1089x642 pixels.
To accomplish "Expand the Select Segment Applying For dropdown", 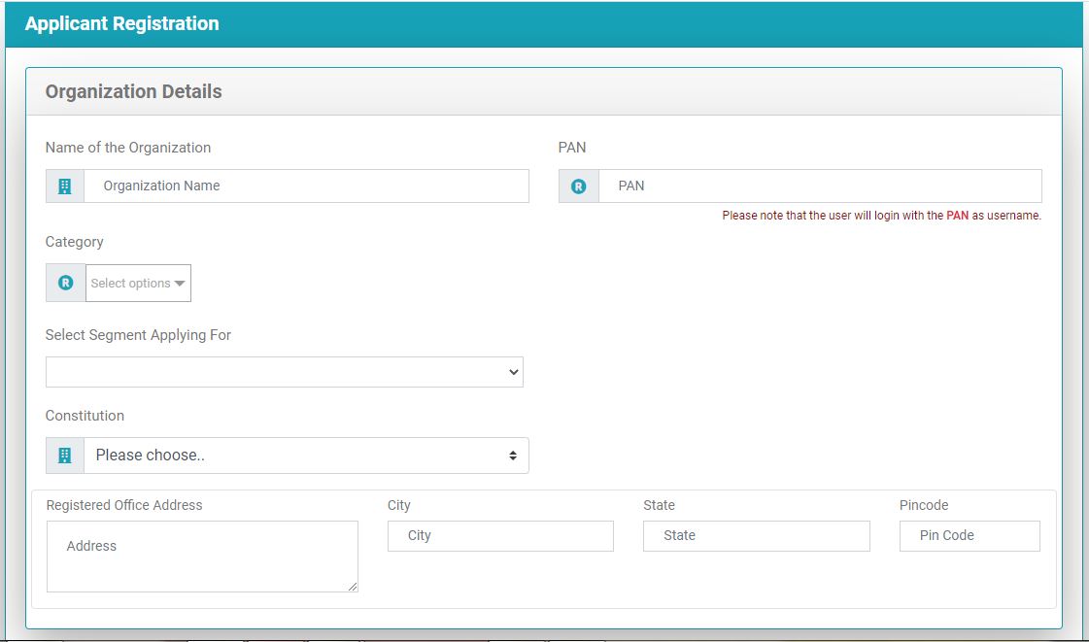I will (x=284, y=372).
